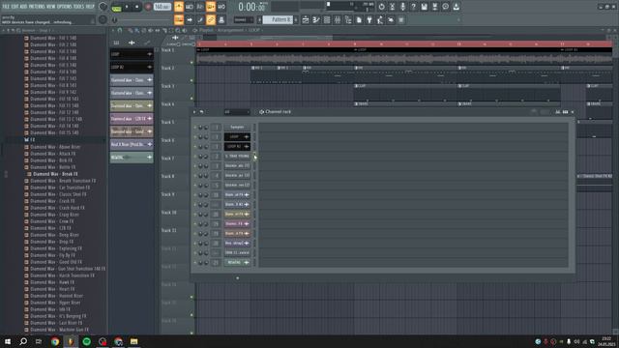The height and width of the screenshot is (348, 619).
Task: Open the OPTIONS menu
Action: tap(65, 7)
